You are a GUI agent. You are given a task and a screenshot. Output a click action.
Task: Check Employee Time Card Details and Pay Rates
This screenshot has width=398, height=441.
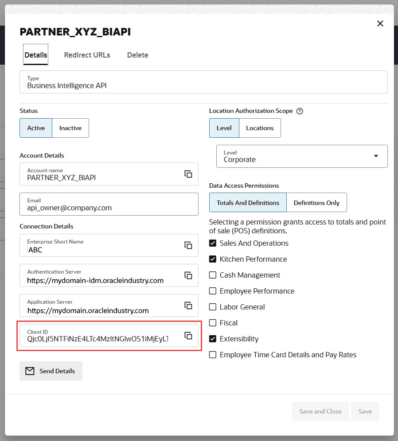click(213, 355)
